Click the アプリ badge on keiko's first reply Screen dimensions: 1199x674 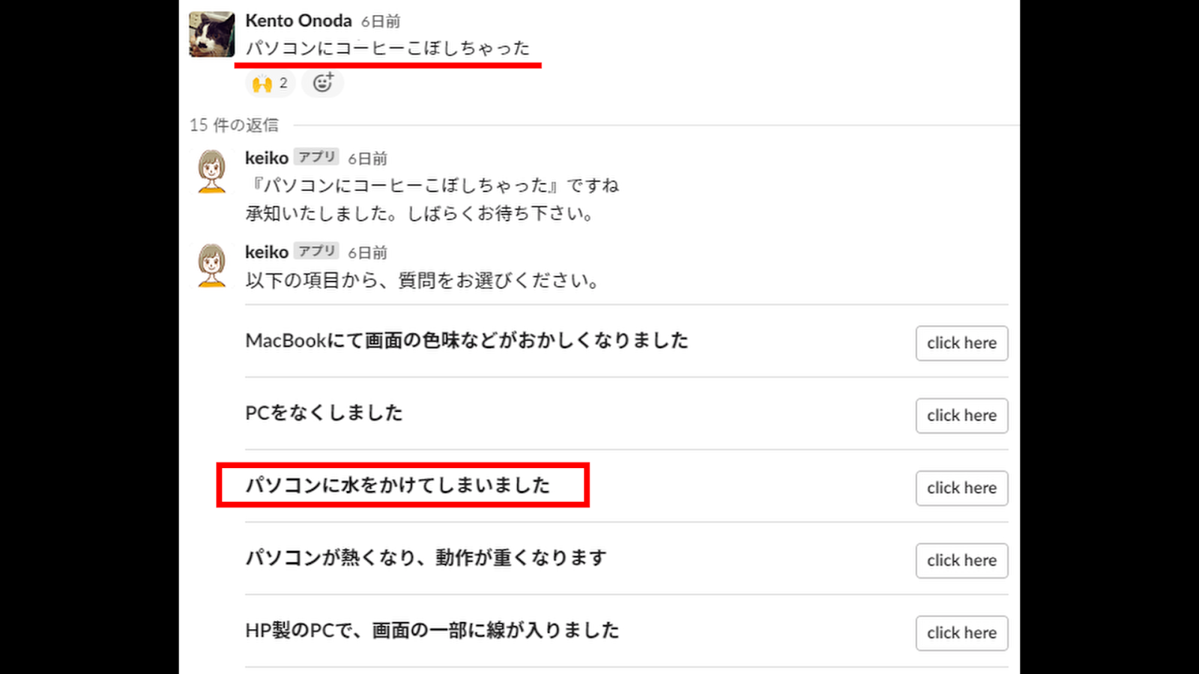[x=316, y=157]
